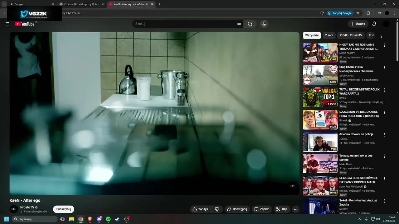Image resolution: width=399 pixels, height=224 pixels.
Task: Open the YouTube account avatar menu
Action: pyautogui.click(x=386, y=24)
